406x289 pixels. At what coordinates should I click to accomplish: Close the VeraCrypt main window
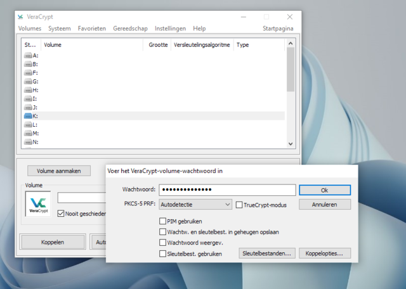click(290, 17)
